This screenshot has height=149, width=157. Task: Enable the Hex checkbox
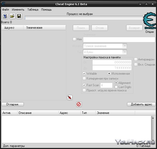click(75, 39)
